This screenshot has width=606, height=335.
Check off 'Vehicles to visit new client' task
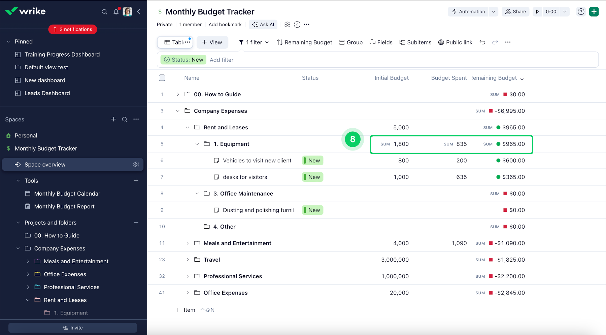[x=216, y=161]
